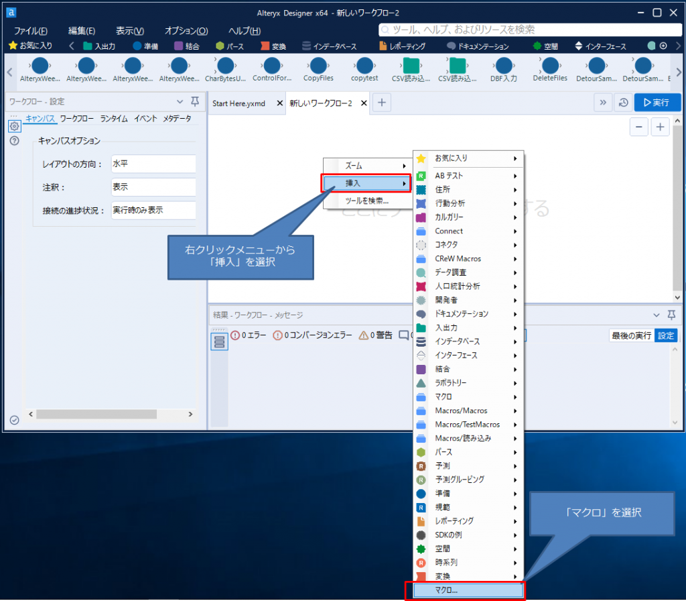Click the 最後の実行 button

(x=631, y=335)
